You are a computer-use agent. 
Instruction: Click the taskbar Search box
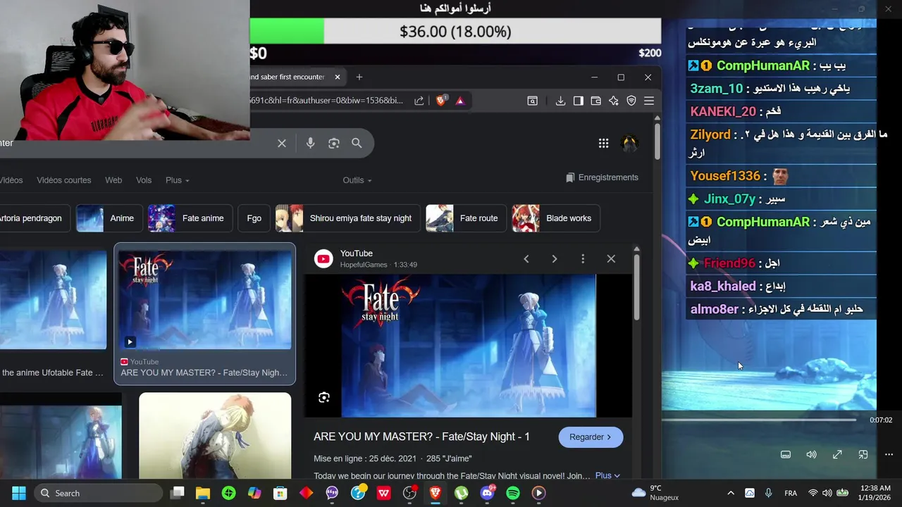(99, 493)
